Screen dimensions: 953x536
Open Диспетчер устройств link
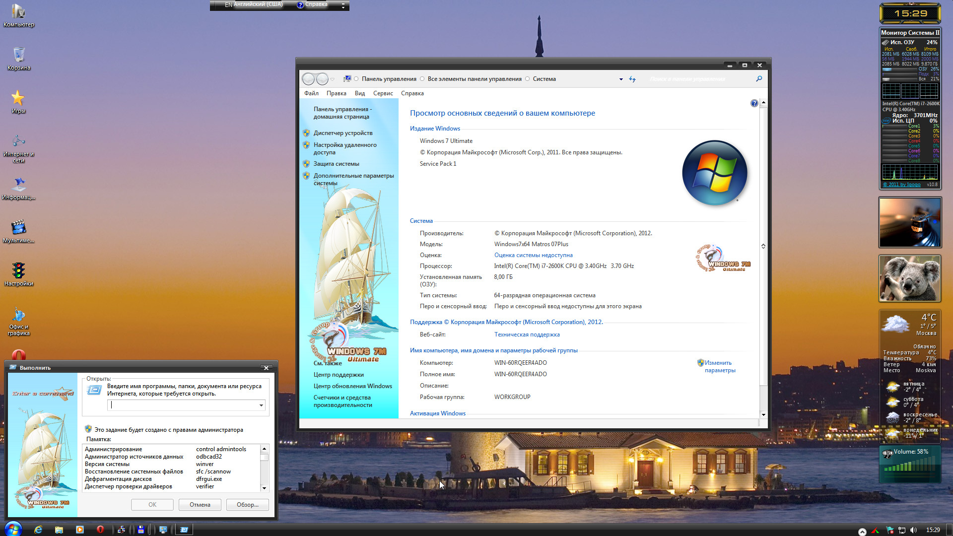[343, 133]
